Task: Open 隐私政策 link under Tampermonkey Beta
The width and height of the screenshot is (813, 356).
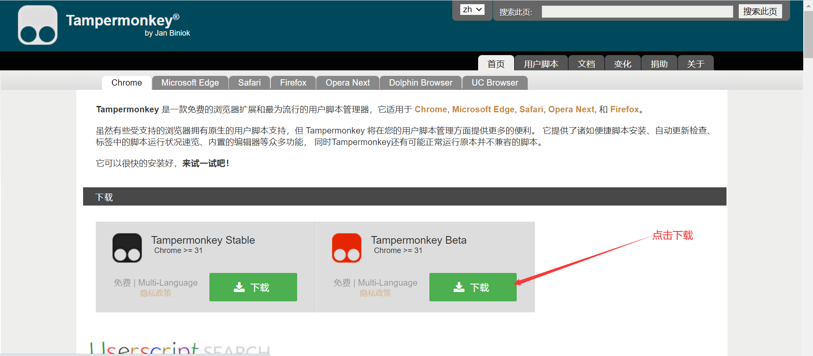Action: pyautogui.click(x=375, y=293)
